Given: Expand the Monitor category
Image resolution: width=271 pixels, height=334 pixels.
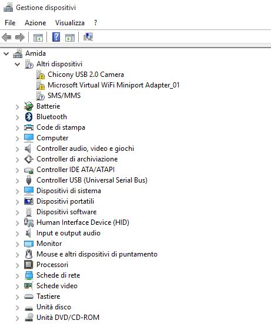Looking at the screenshot, I should pos(18,244).
